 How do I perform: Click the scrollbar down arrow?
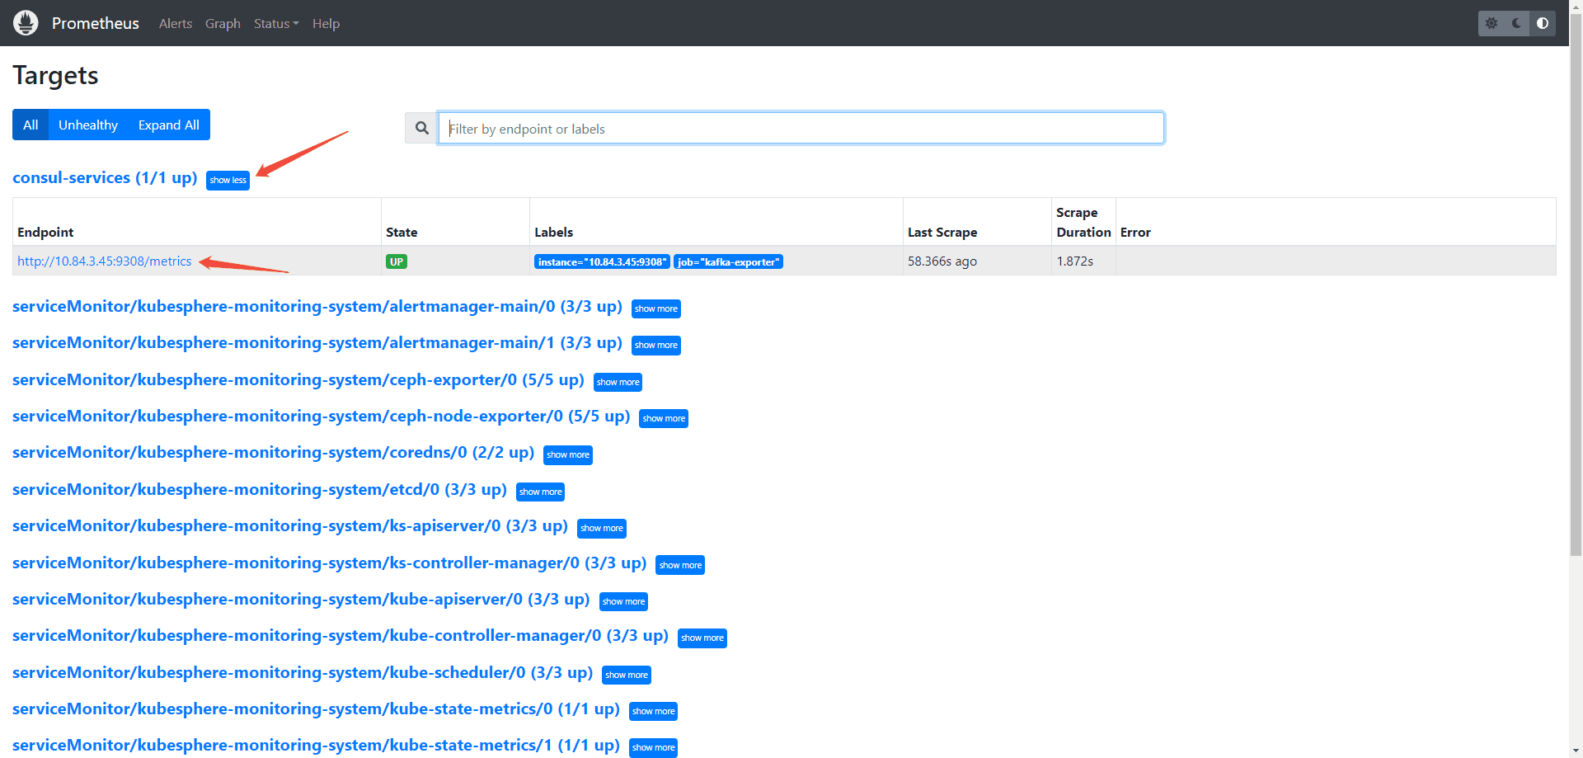(1576, 751)
